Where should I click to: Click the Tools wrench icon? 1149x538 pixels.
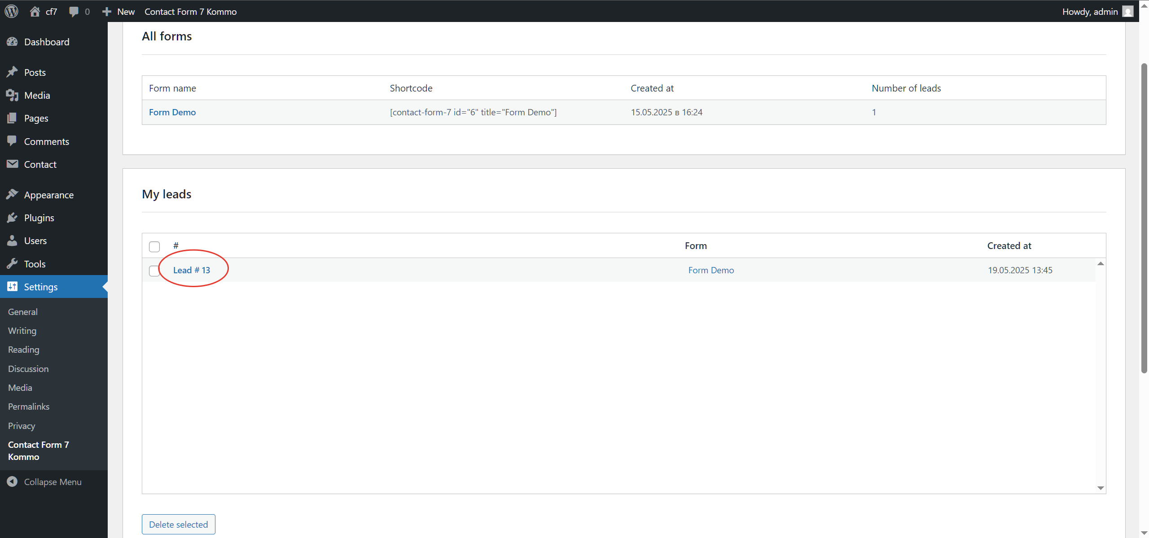coord(13,263)
